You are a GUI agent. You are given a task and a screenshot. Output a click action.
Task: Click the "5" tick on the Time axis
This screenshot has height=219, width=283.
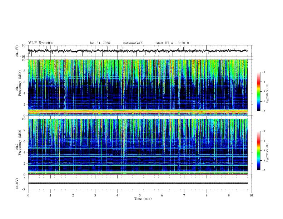tap(140, 195)
